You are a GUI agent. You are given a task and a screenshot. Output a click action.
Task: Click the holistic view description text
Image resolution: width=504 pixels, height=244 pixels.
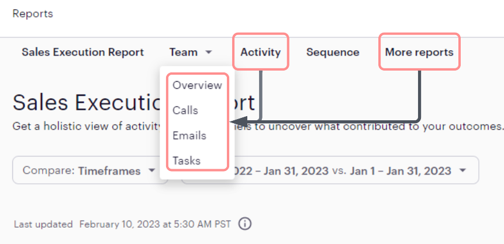[x=257, y=126]
